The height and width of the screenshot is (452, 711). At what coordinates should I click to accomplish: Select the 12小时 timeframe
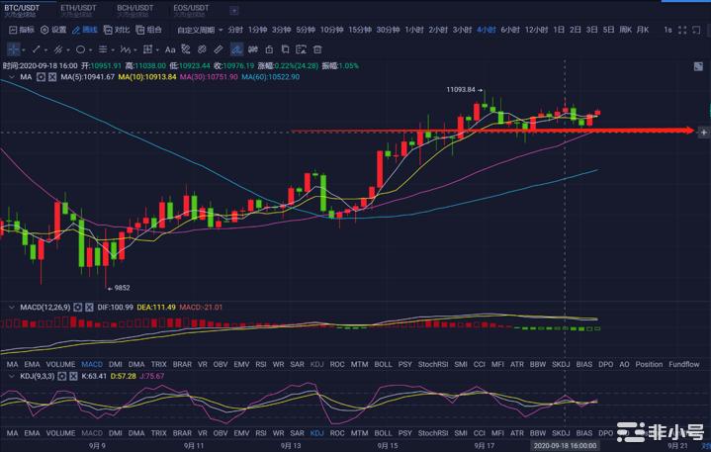[536, 30]
